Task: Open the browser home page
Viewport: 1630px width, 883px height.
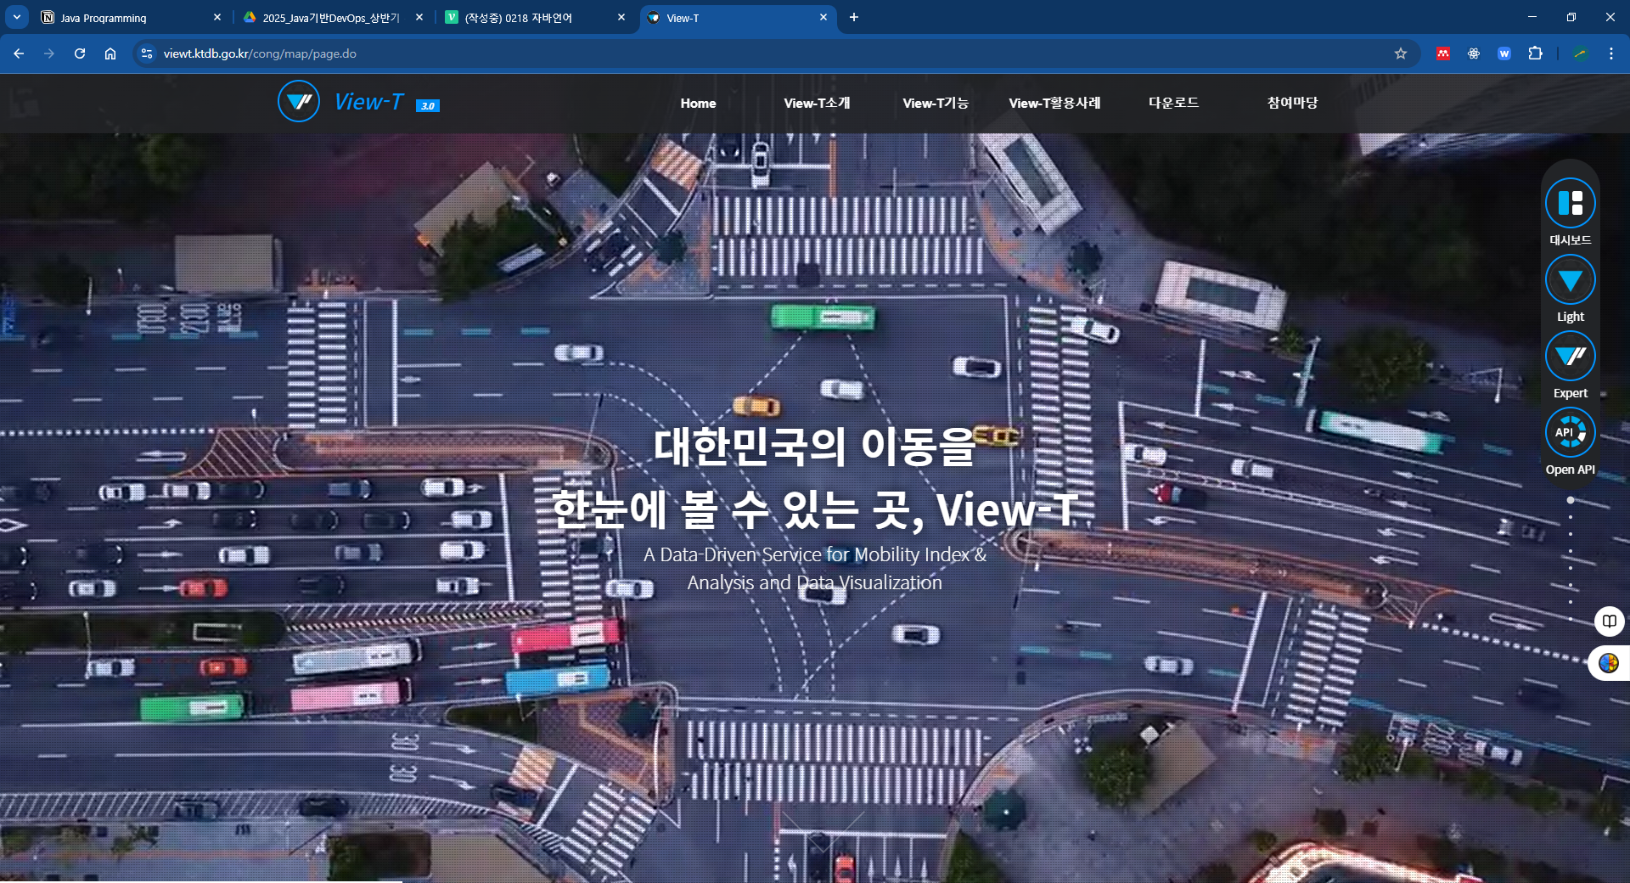Action: (x=110, y=53)
